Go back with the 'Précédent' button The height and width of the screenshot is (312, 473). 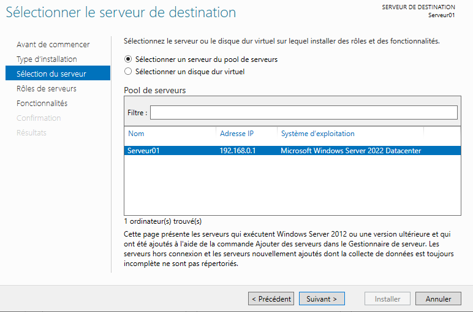tap(271, 299)
